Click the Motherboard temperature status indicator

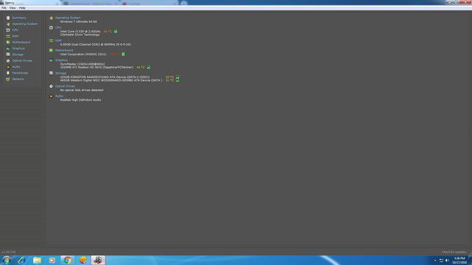click(x=123, y=54)
